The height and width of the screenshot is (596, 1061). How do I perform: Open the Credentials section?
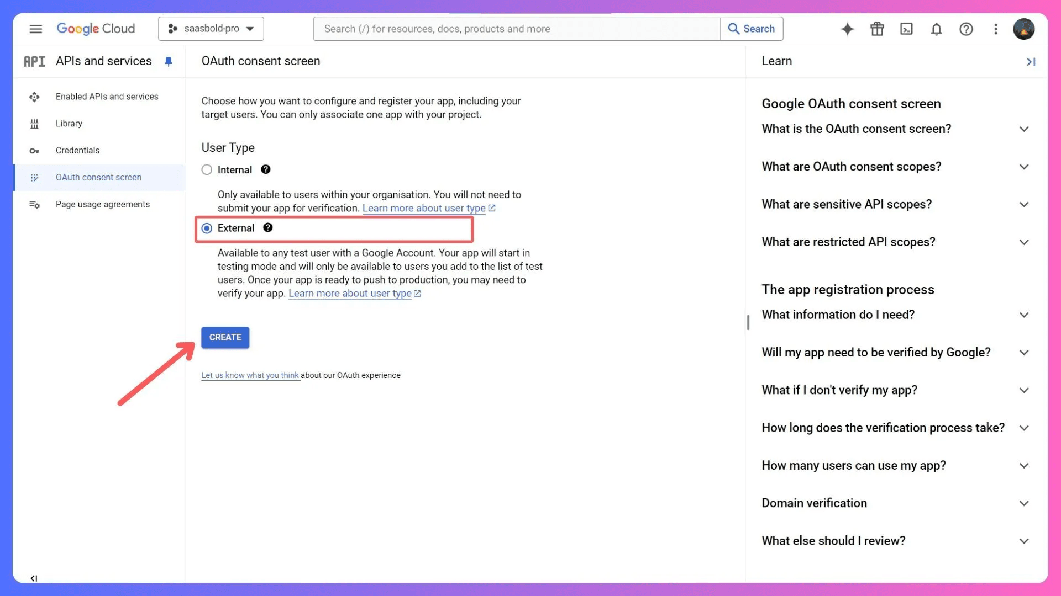coord(78,150)
